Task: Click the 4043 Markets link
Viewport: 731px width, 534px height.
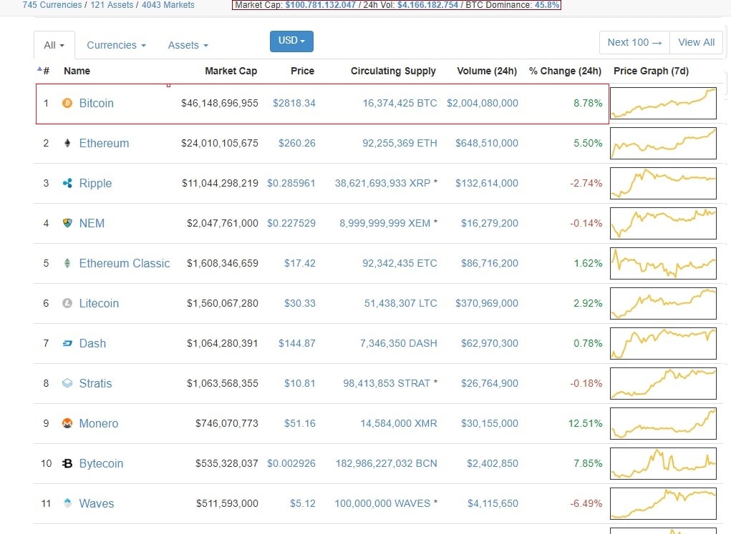Action: [168, 4]
